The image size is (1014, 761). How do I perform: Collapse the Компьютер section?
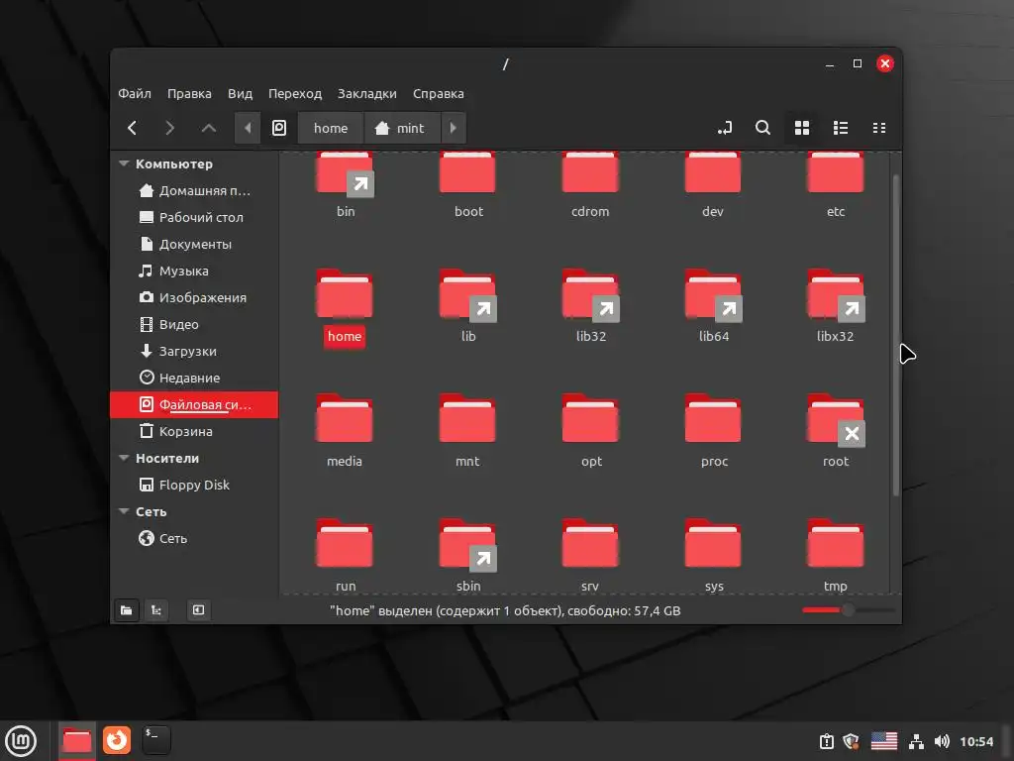(124, 163)
